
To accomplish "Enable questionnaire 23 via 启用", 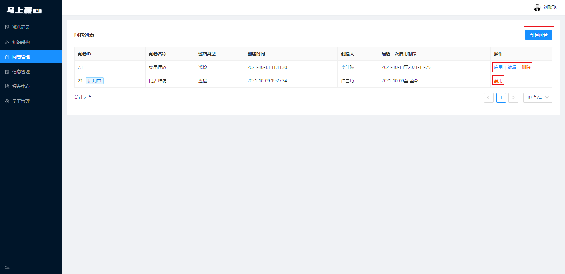I will click(x=498, y=67).
